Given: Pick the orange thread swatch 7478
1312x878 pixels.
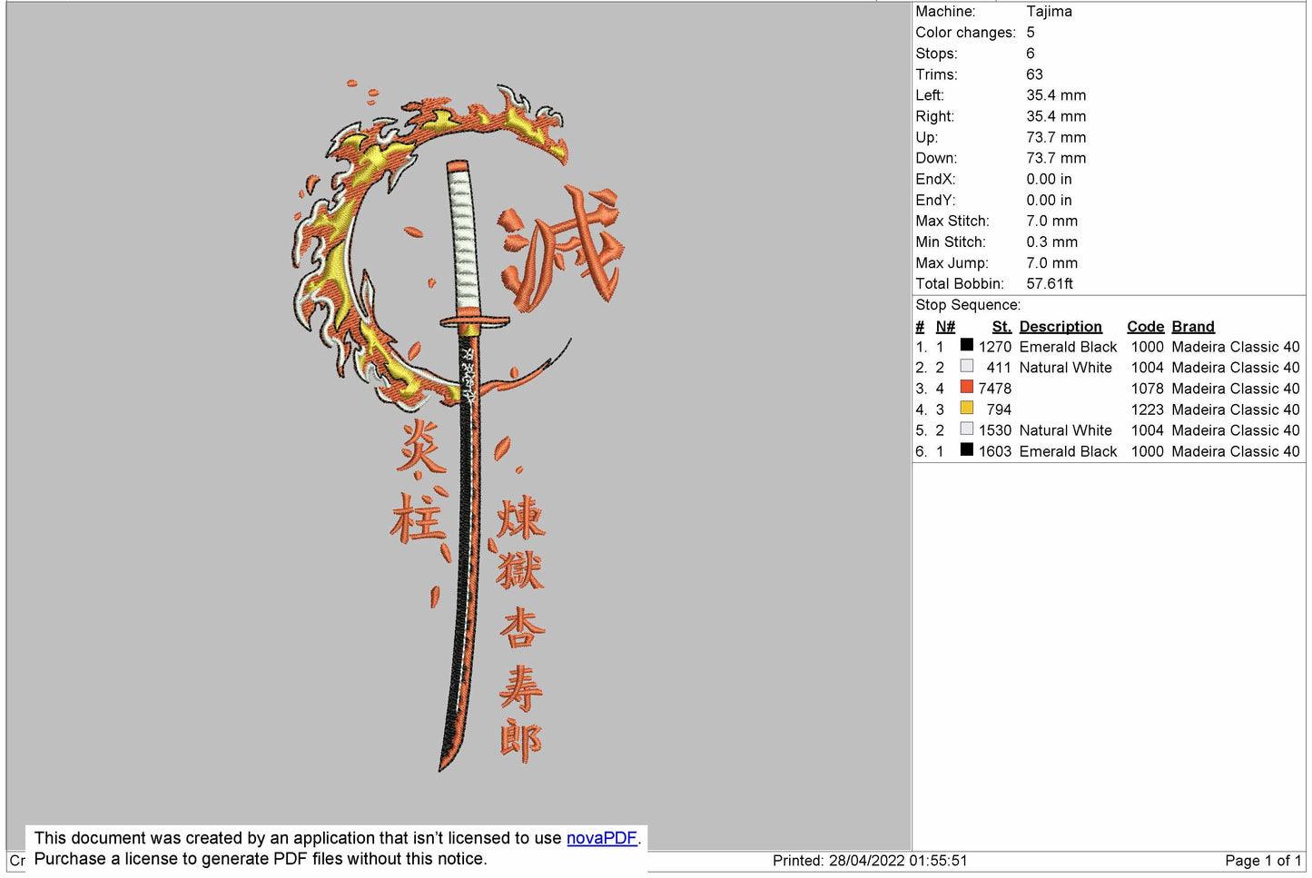Looking at the screenshot, I should tap(966, 387).
